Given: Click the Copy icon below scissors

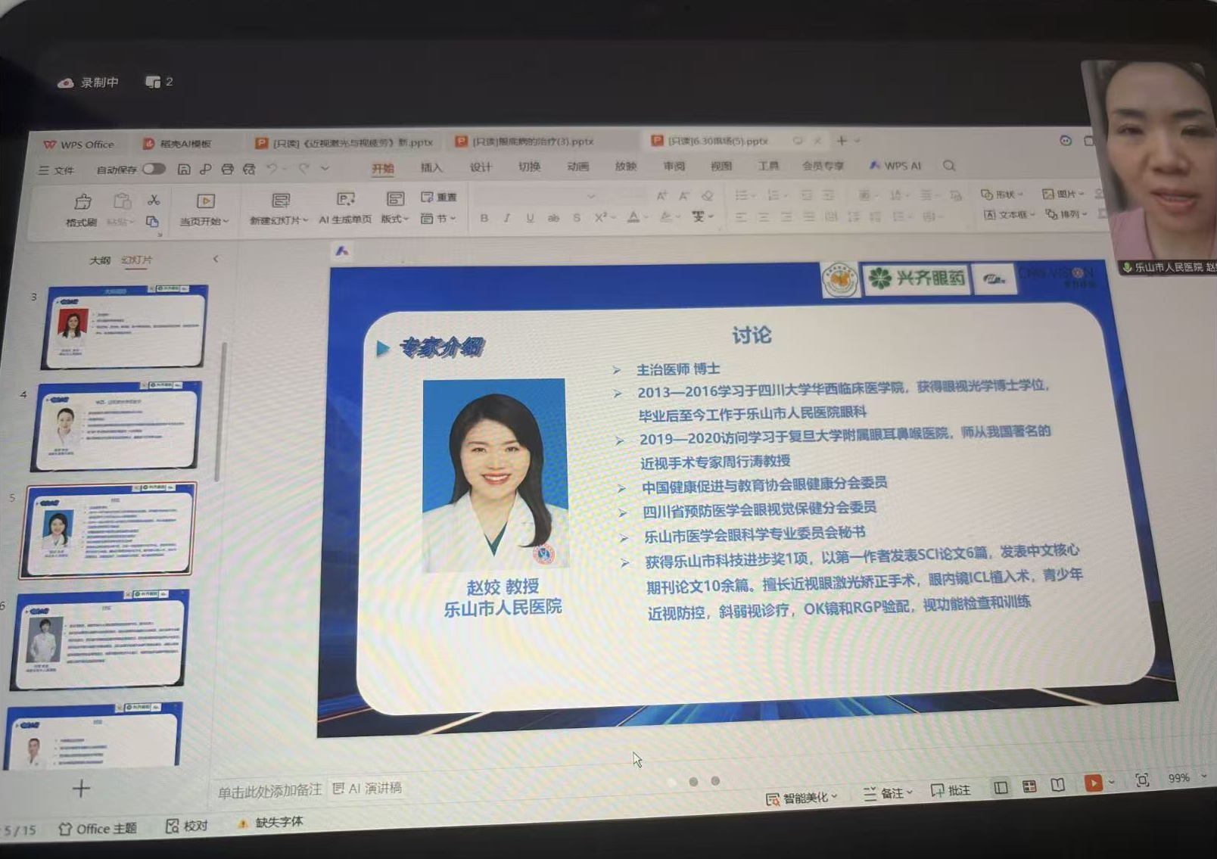Looking at the screenshot, I should (x=152, y=221).
